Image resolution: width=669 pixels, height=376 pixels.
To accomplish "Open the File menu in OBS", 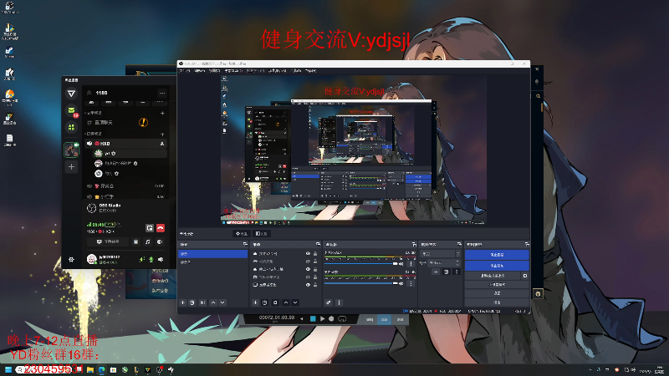I will click(185, 71).
